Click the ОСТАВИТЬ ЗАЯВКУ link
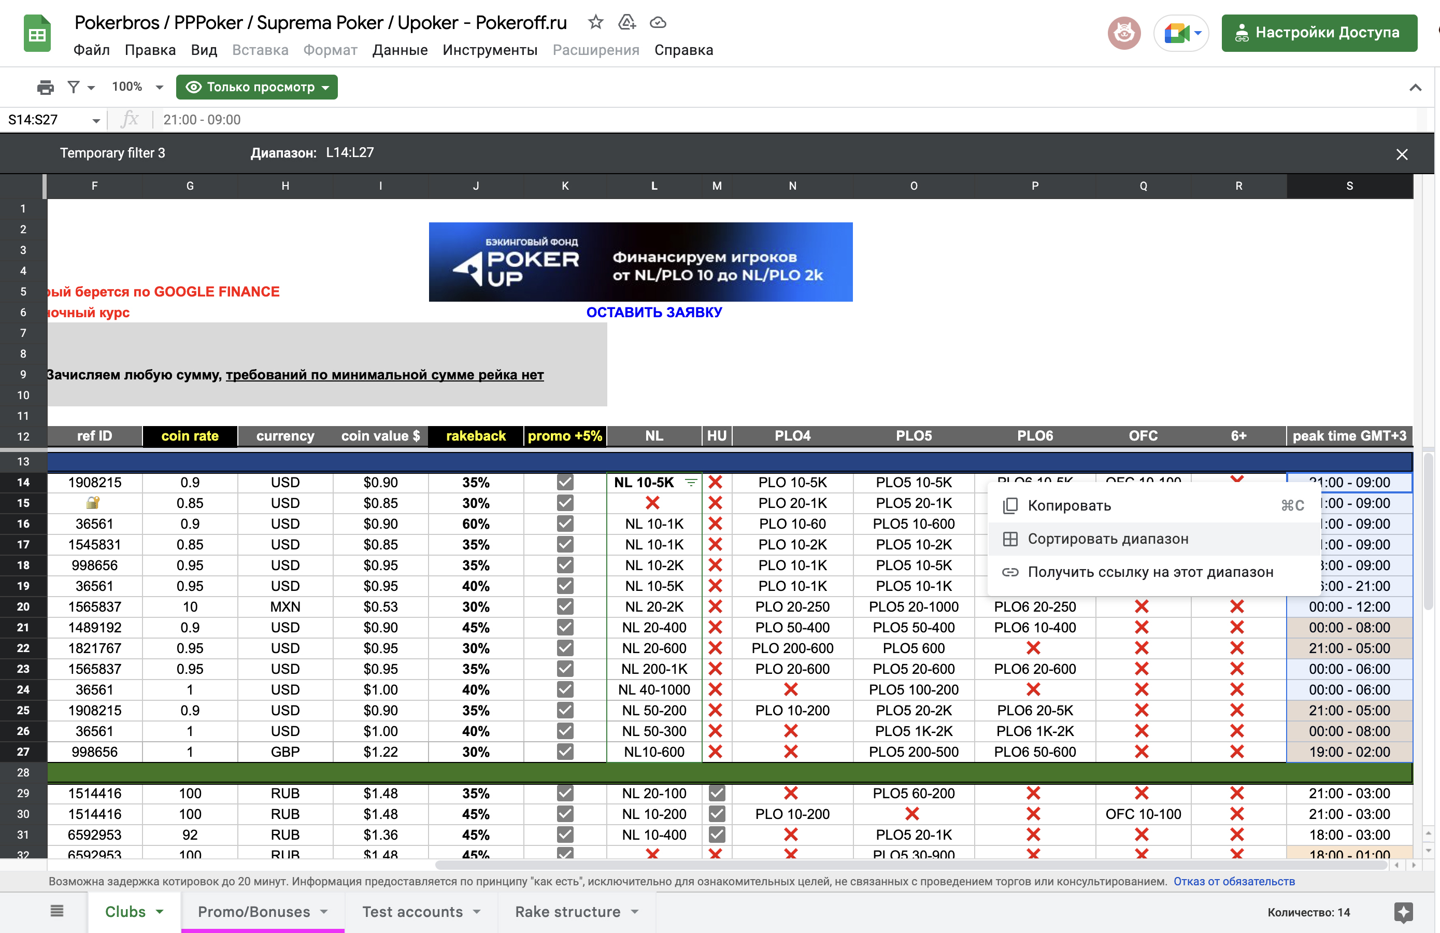The image size is (1440, 933). pos(653,312)
